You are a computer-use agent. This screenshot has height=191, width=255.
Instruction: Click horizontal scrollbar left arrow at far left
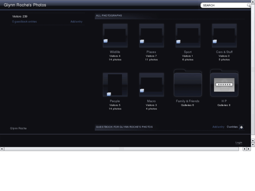click(x=2, y=149)
